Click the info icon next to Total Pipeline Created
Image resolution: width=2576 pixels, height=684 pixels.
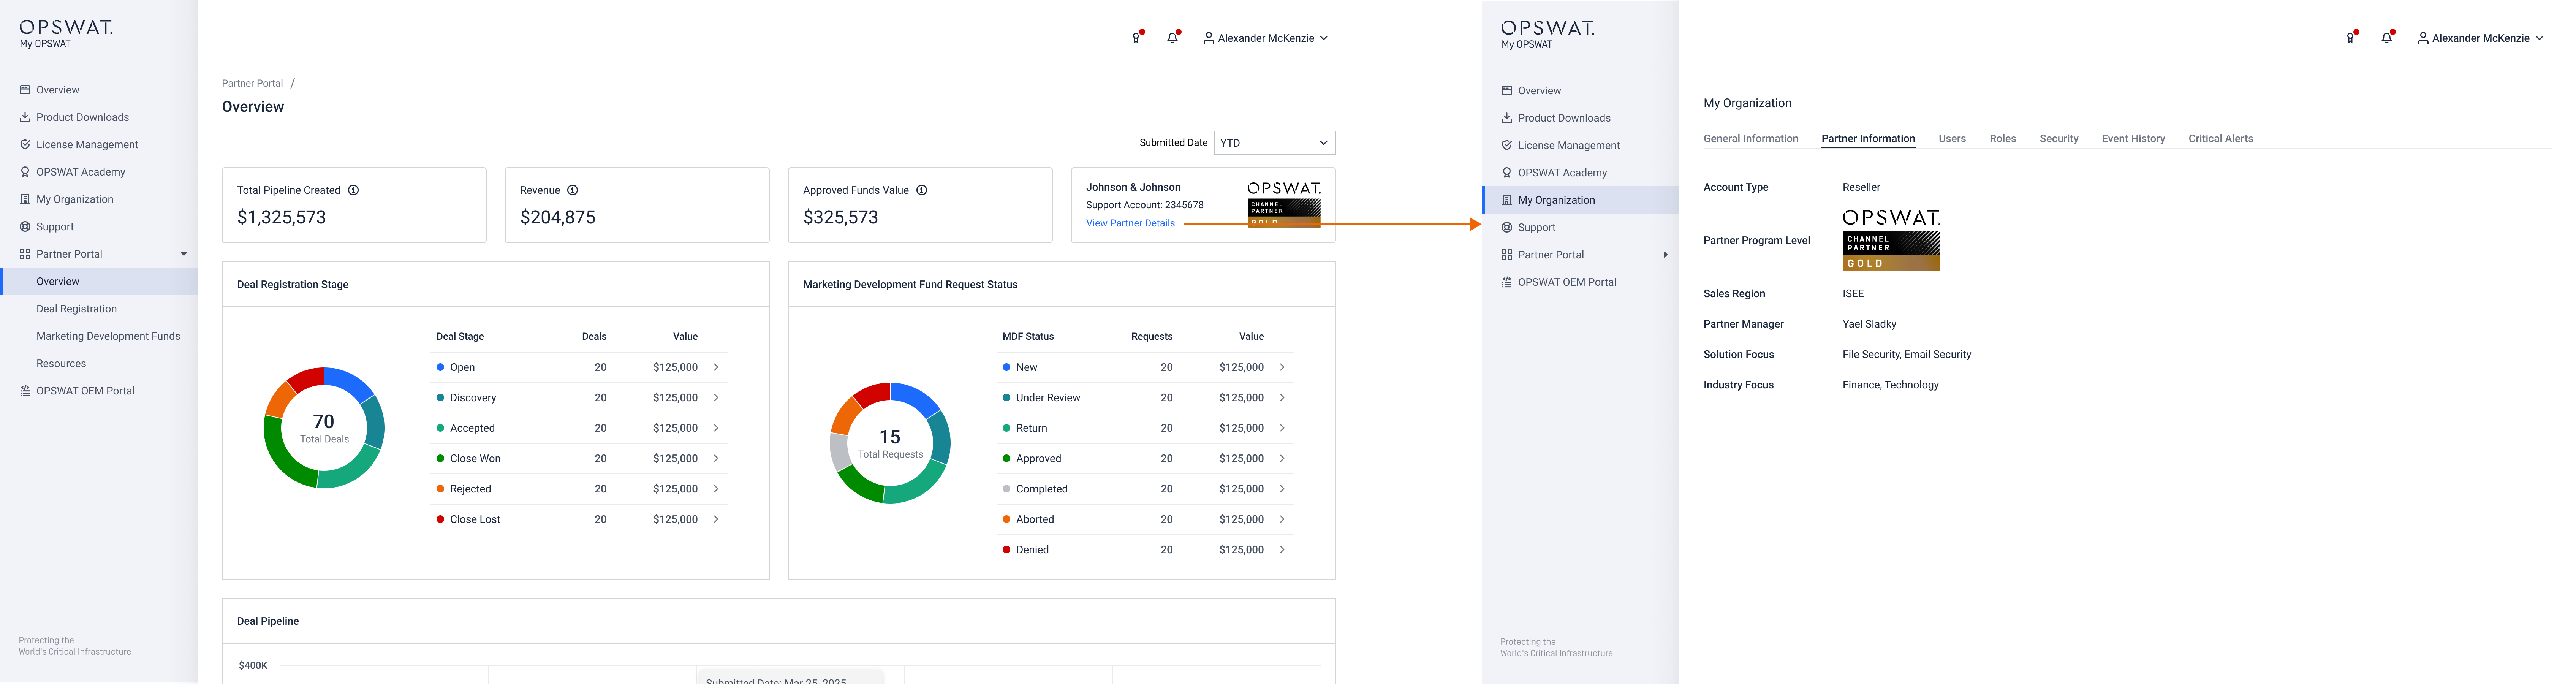[353, 190]
